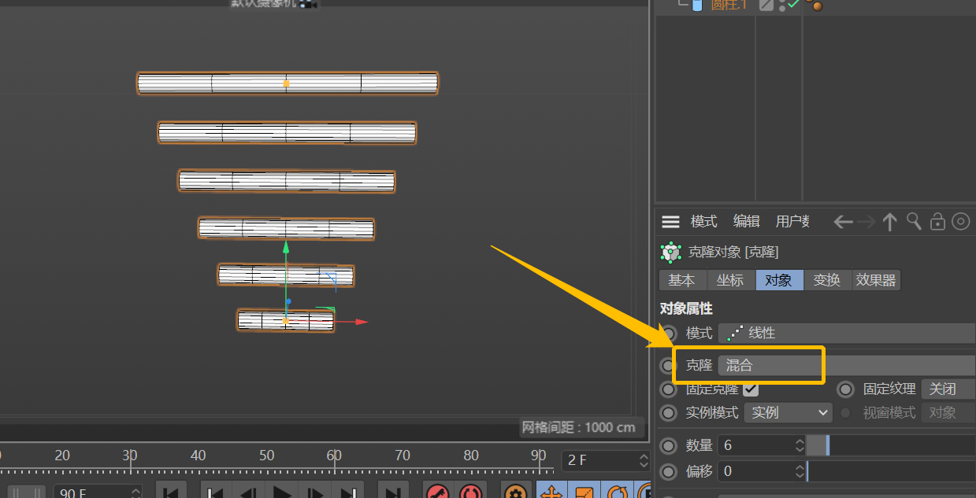Toggle the layer square icon beside 圆柱.1

pyautogui.click(x=766, y=5)
